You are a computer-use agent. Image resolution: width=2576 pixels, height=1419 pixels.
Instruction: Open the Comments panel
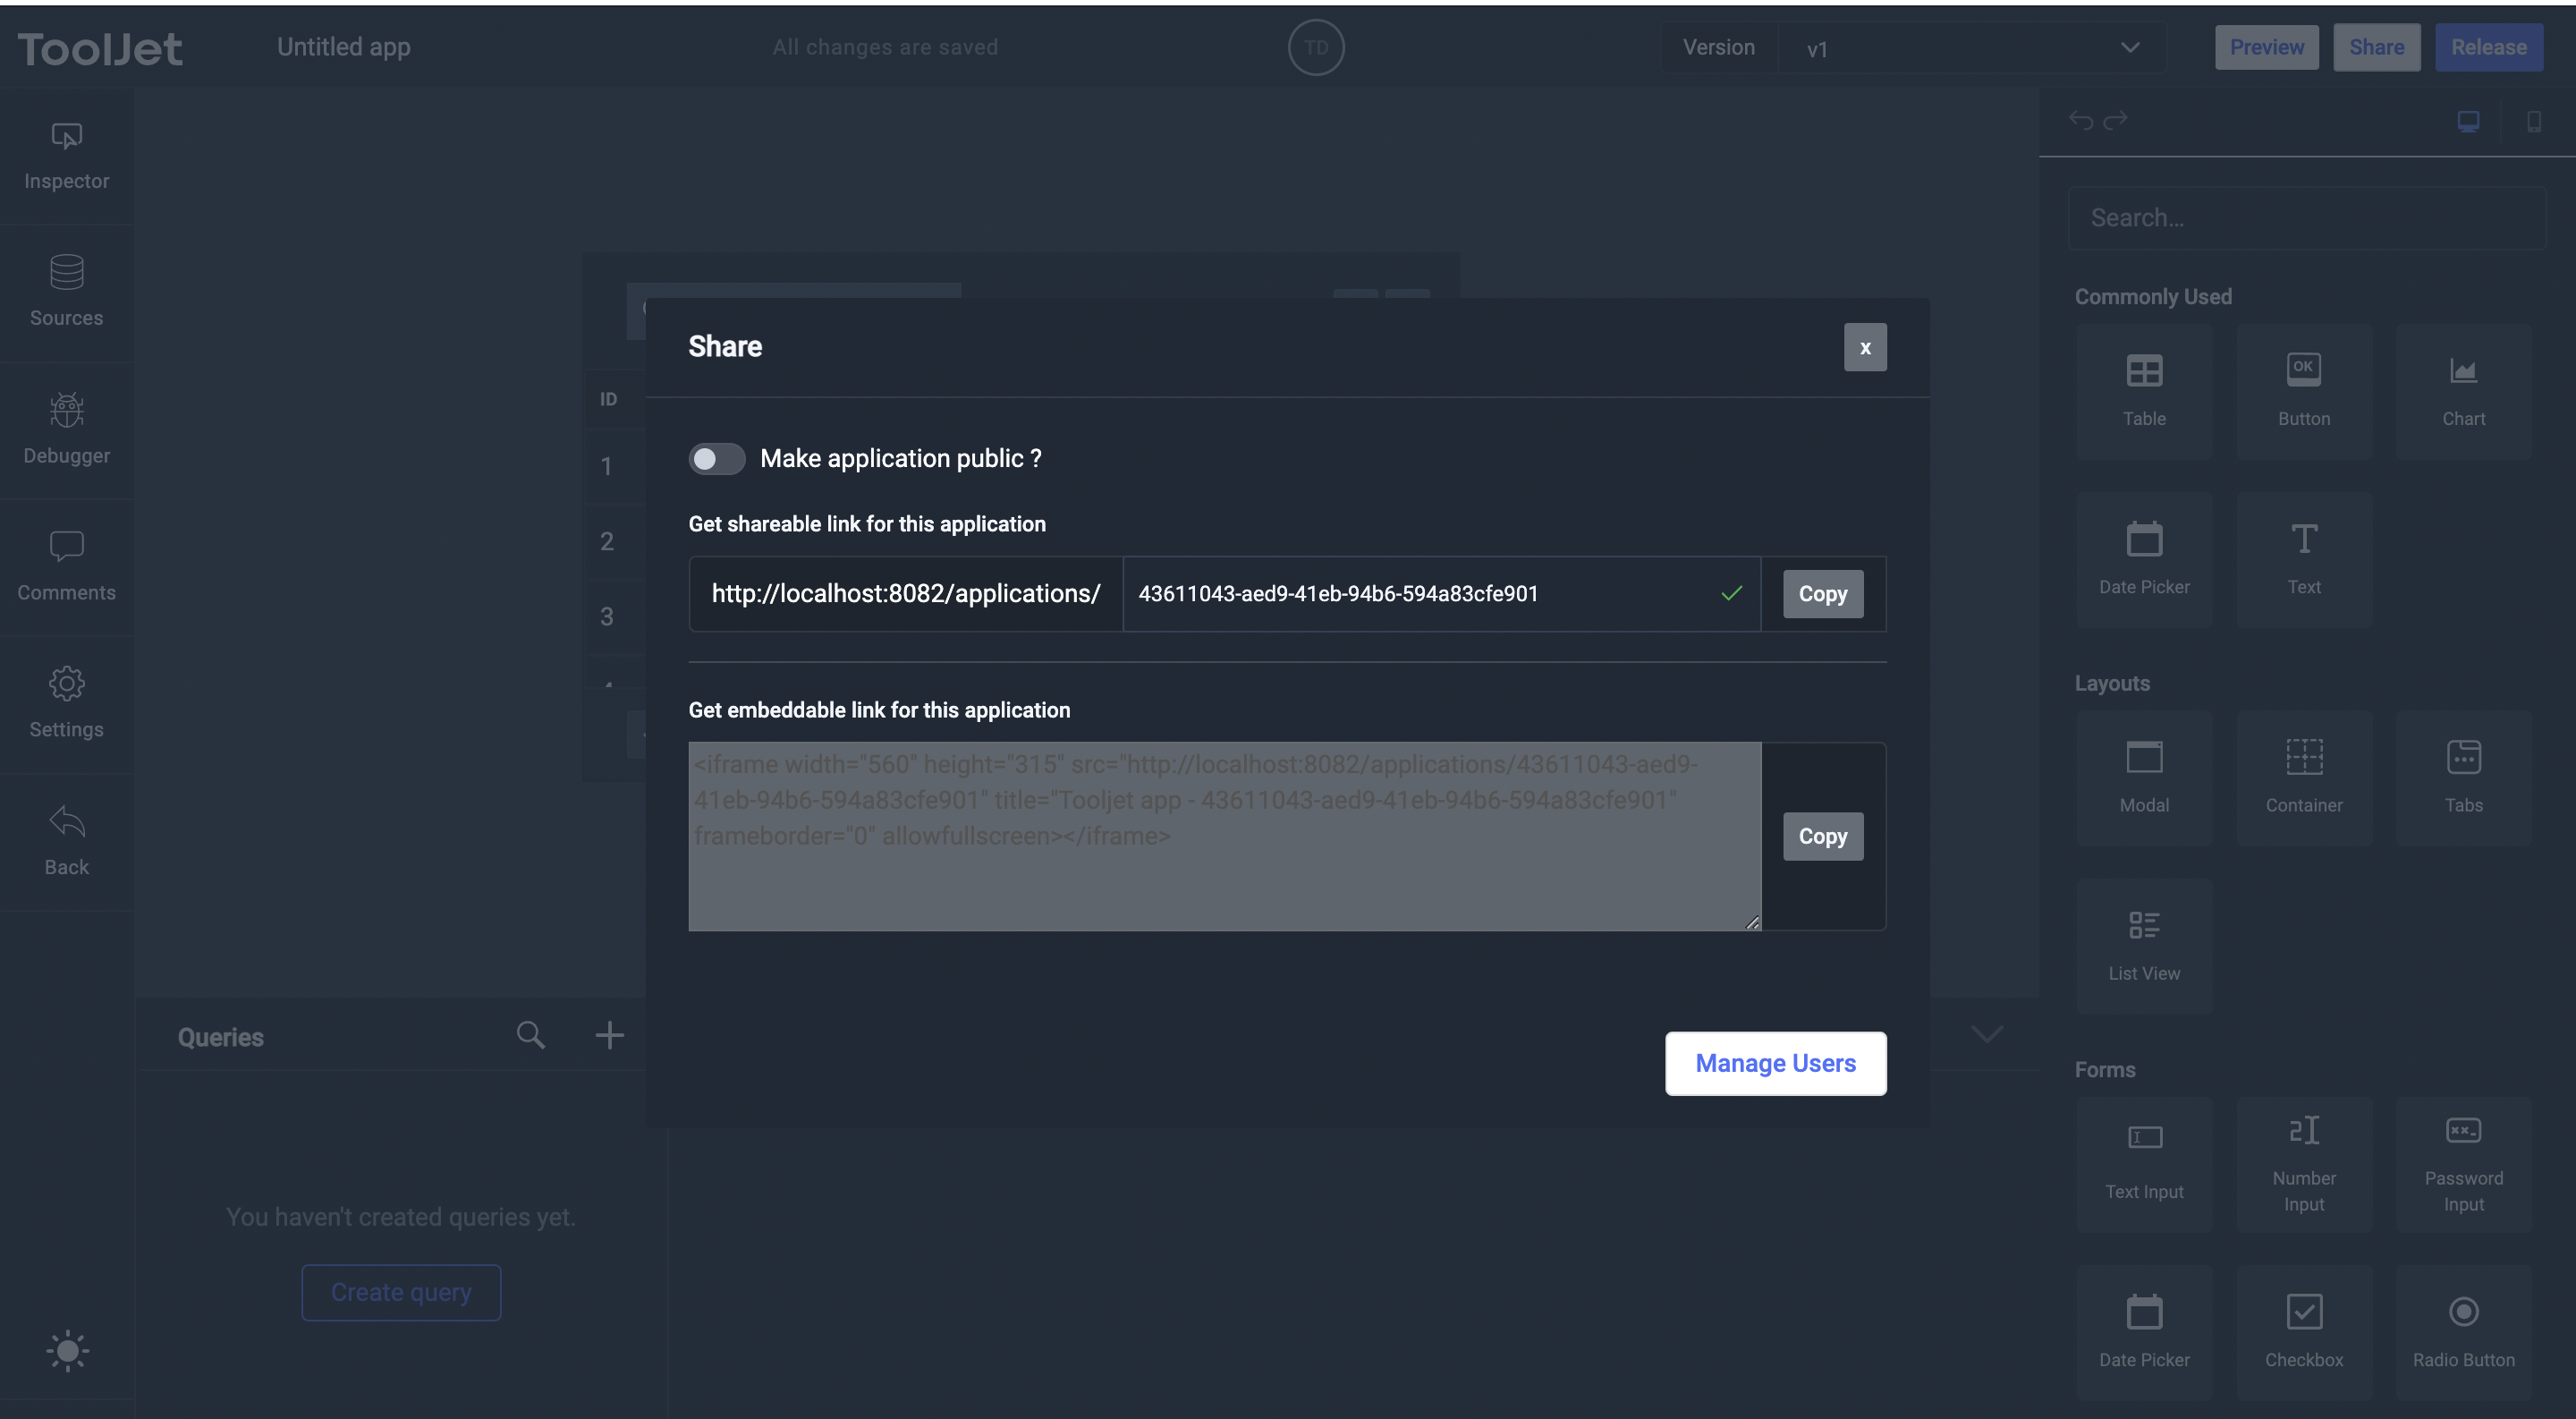click(66, 566)
